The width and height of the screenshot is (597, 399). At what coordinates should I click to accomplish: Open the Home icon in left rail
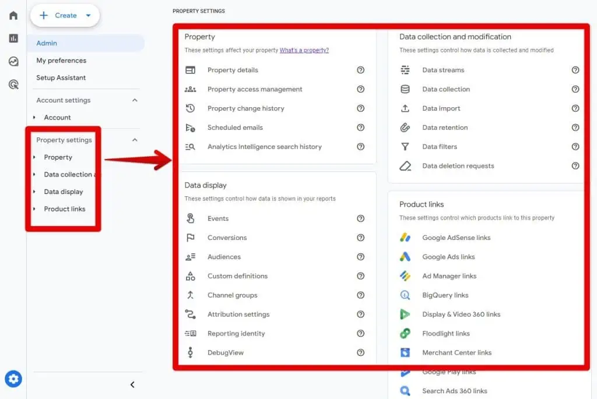coord(13,15)
